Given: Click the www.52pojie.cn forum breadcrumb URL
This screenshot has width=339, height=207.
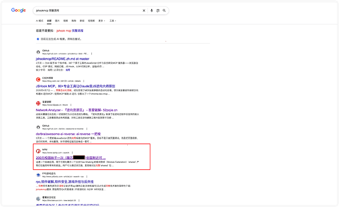Looking at the screenshot, I should point(55,105).
